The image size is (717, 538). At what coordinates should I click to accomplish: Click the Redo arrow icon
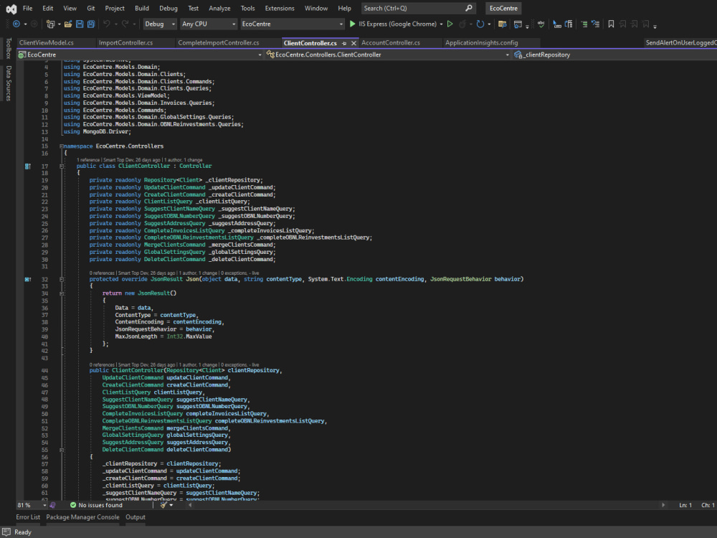[125, 24]
